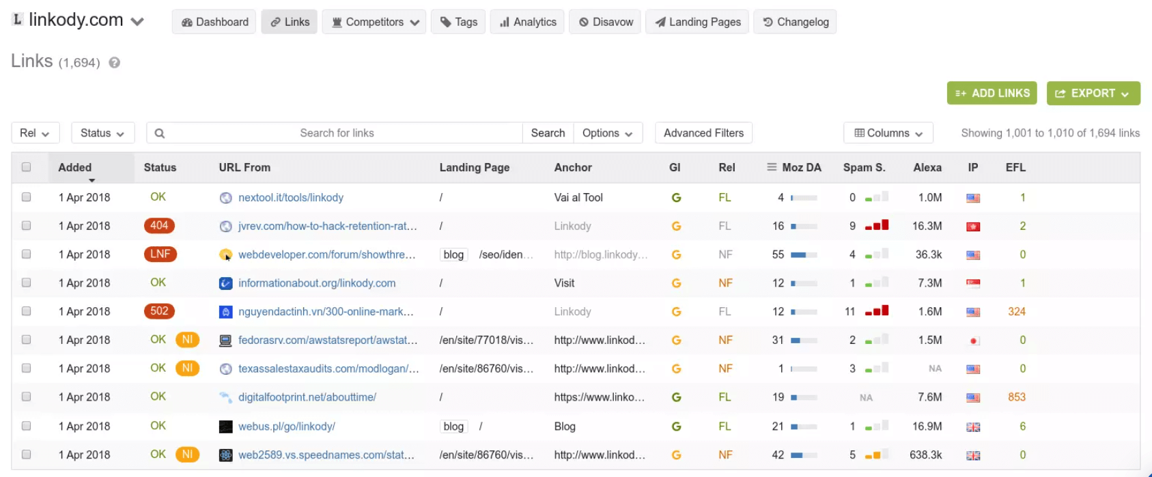Open the Rel filter dropdown
Image resolution: width=1152 pixels, height=477 pixels.
36,133
